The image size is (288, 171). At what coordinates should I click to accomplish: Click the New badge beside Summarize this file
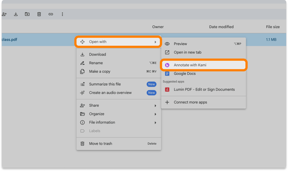click(151, 84)
